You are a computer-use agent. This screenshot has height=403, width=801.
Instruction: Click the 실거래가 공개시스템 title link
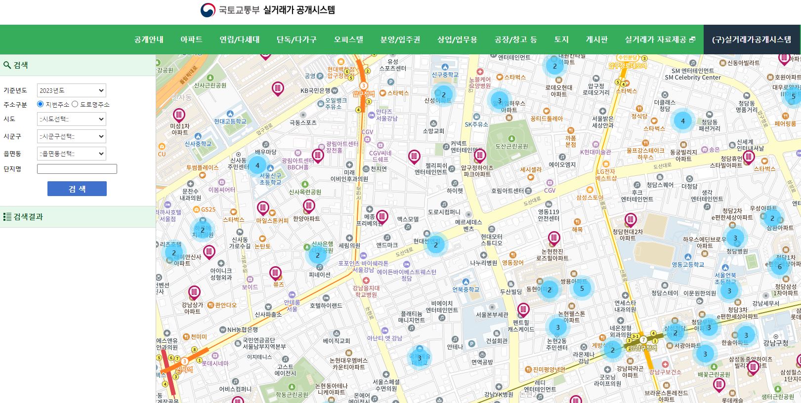(299, 10)
